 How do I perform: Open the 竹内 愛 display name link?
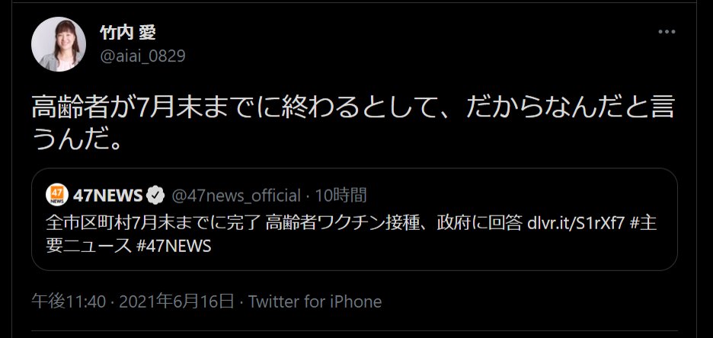click(x=128, y=32)
